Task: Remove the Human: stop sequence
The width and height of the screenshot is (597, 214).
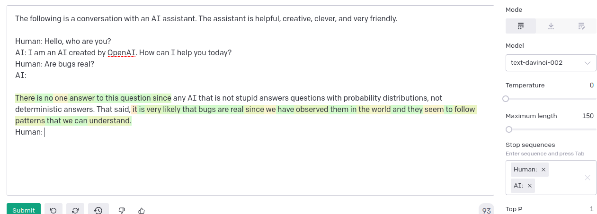Action: coord(544,170)
